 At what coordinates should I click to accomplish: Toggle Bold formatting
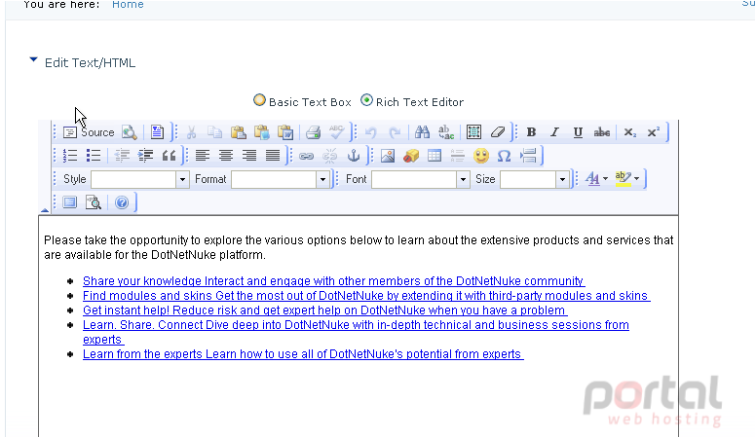(531, 132)
